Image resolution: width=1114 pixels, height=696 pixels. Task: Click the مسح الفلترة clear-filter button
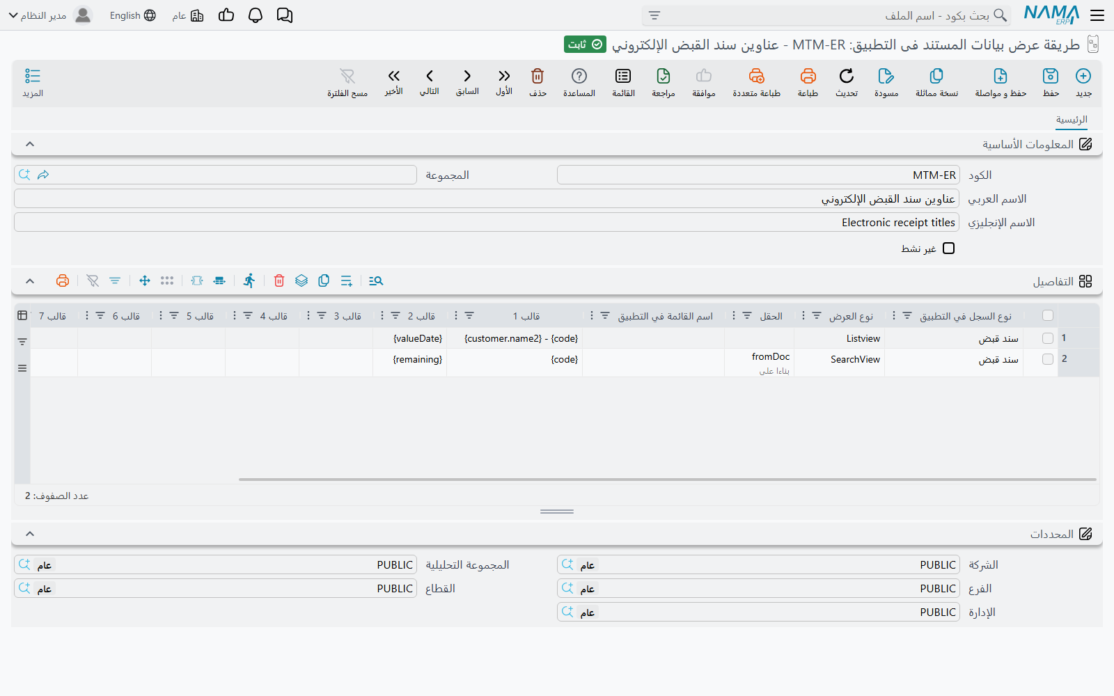347,82
